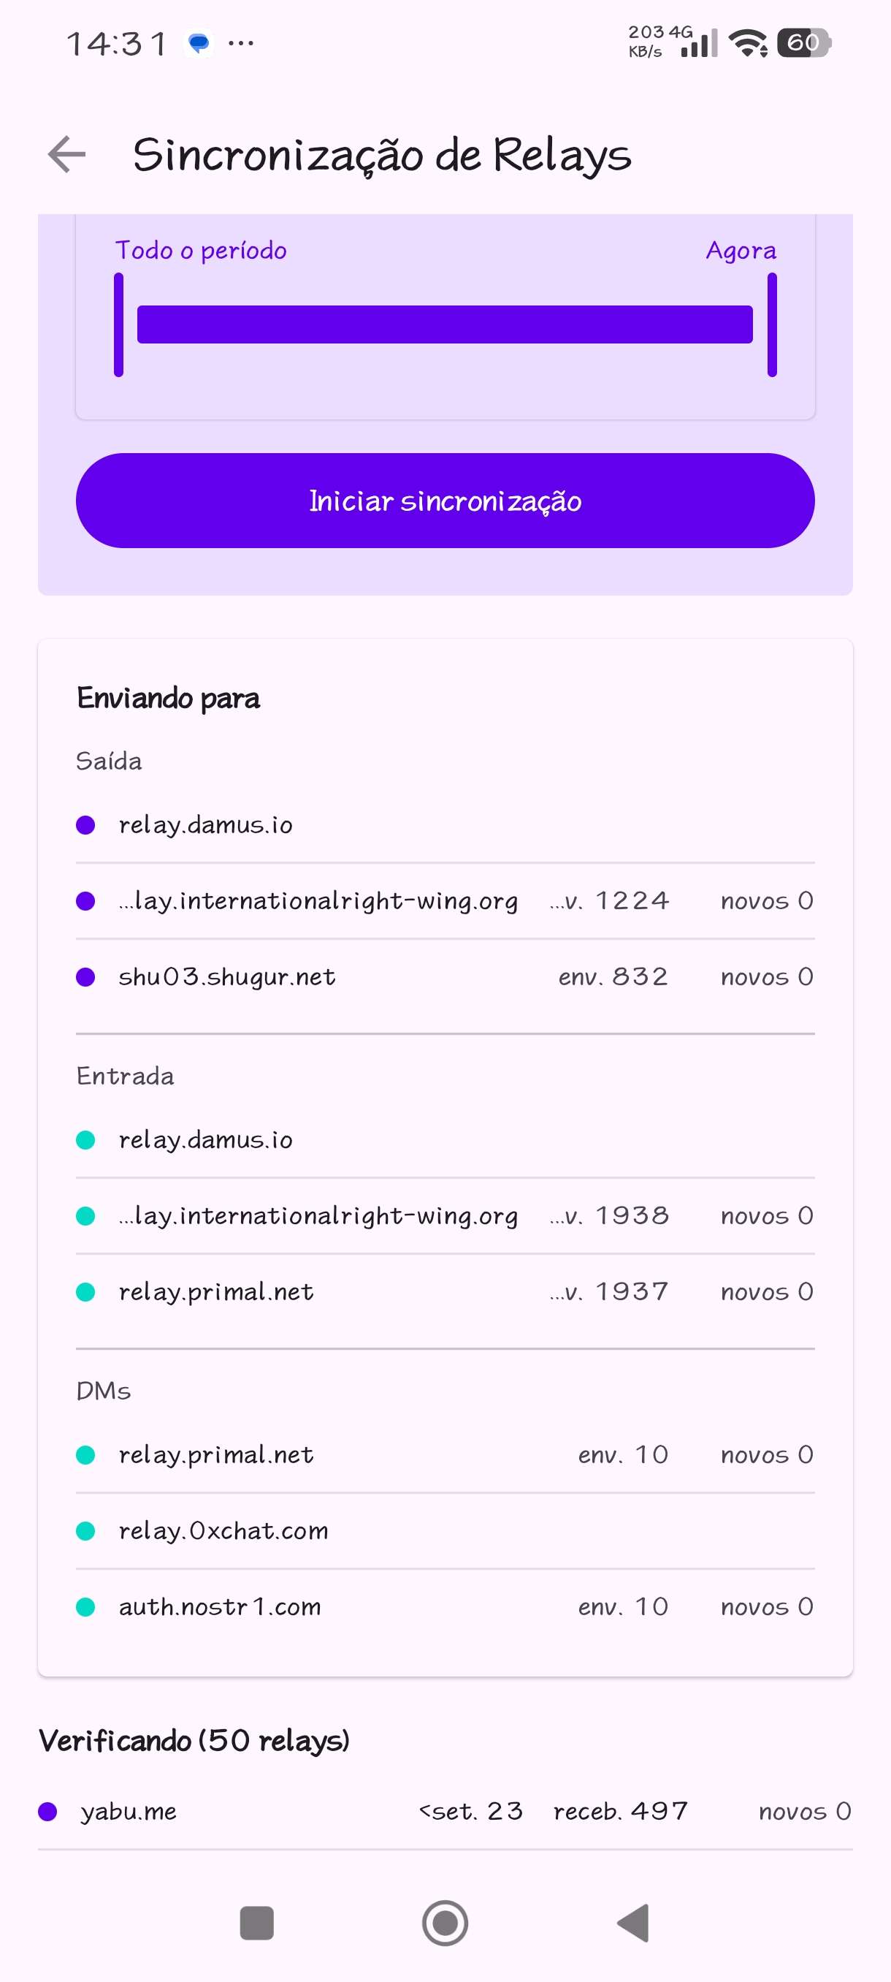Click the Iniciar sincronização button

pos(445,501)
